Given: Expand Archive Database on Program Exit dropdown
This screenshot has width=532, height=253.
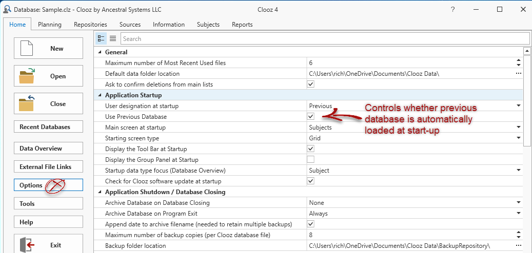Looking at the screenshot, I should click(x=518, y=214).
